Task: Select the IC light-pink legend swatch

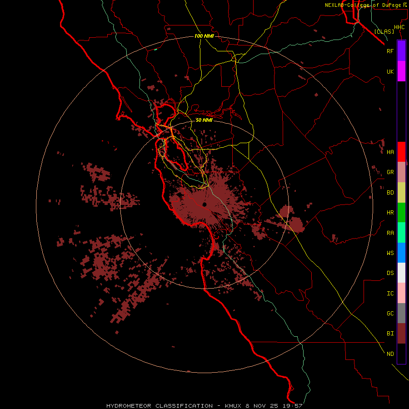Action: click(401, 293)
